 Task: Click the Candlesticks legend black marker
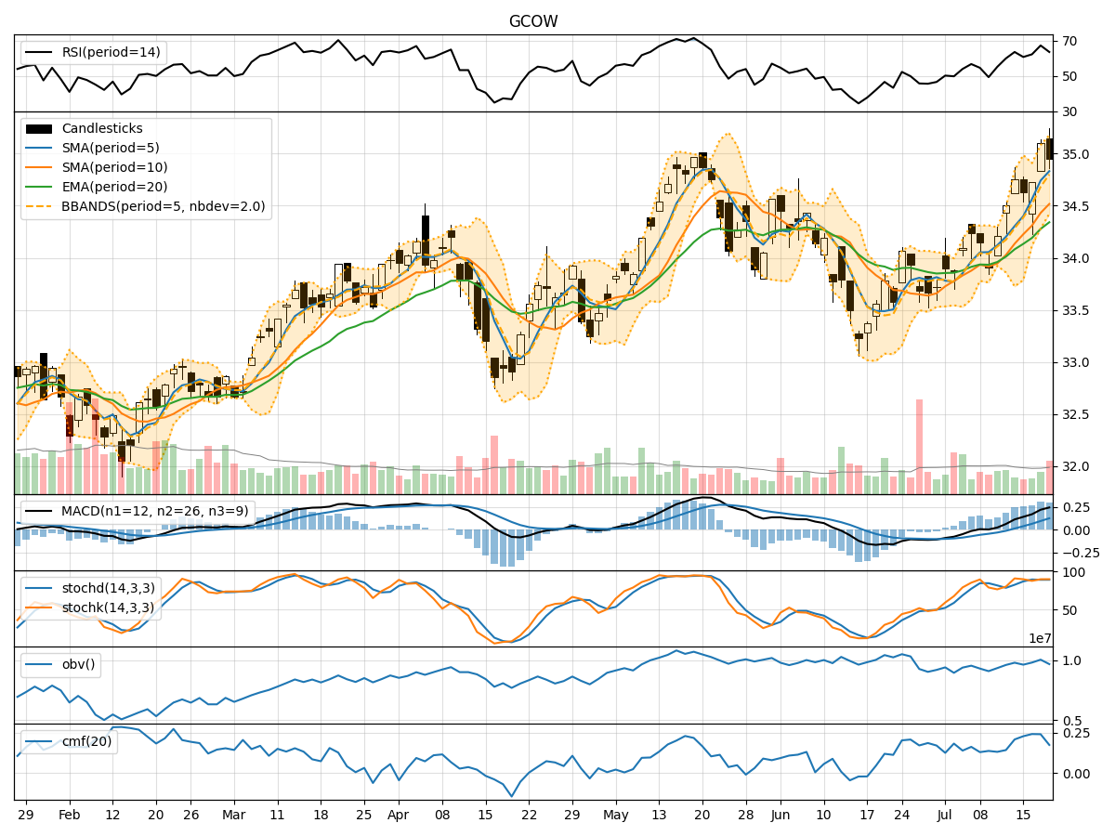coord(40,129)
